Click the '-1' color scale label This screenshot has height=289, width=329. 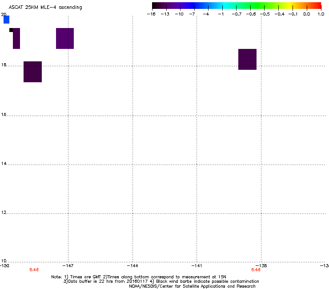click(221, 14)
